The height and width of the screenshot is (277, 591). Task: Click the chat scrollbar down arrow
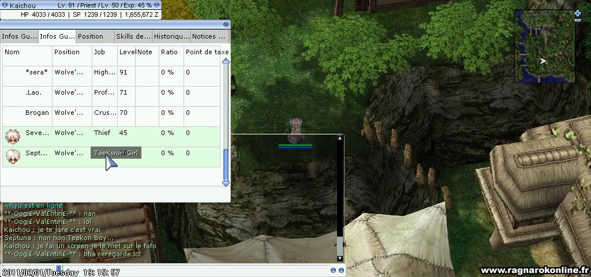click(339, 258)
